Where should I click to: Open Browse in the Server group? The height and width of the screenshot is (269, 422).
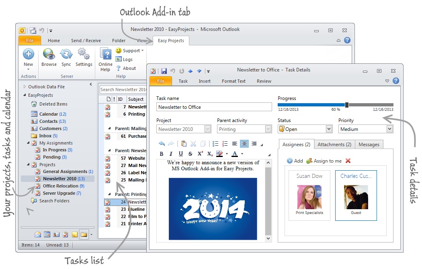(49, 55)
